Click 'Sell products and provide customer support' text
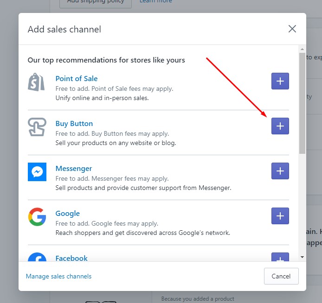322x303 pixels. 143,188
